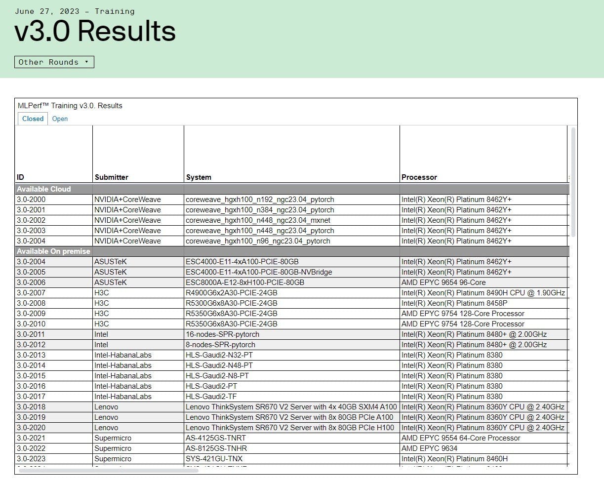
Task: Click the Xeon Platinum 8490H CPU @ 1.90GHz cell
Action: pyautogui.click(x=483, y=293)
